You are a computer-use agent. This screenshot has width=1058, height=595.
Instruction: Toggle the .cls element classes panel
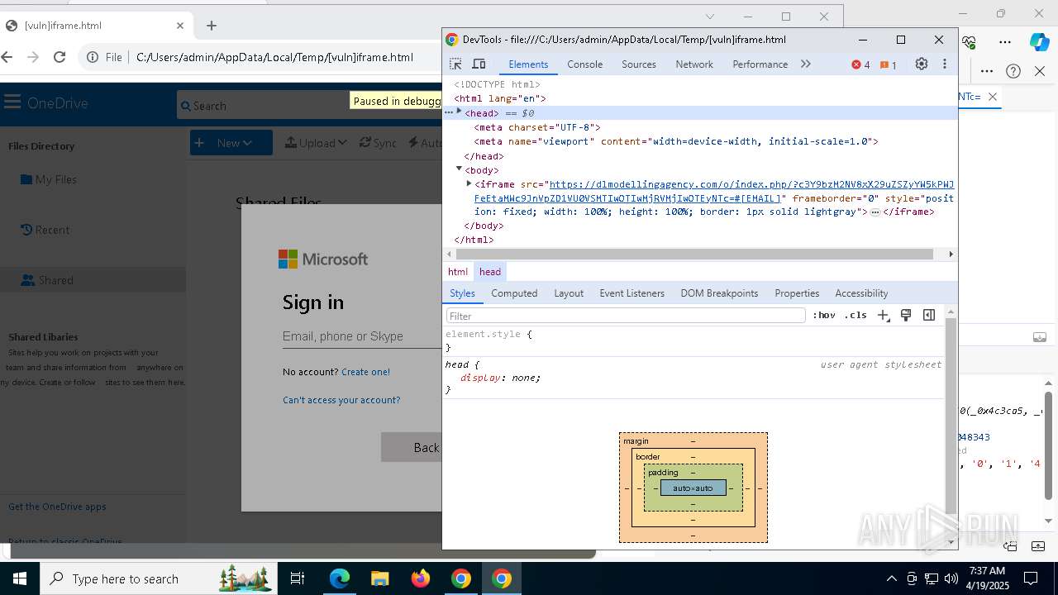tap(855, 316)
